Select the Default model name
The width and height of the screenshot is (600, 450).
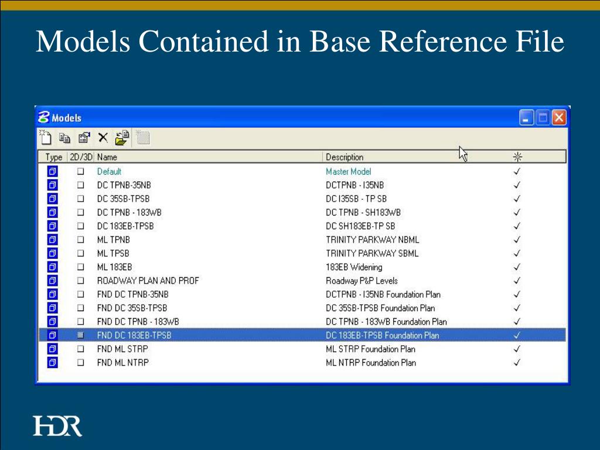point(109,172)
